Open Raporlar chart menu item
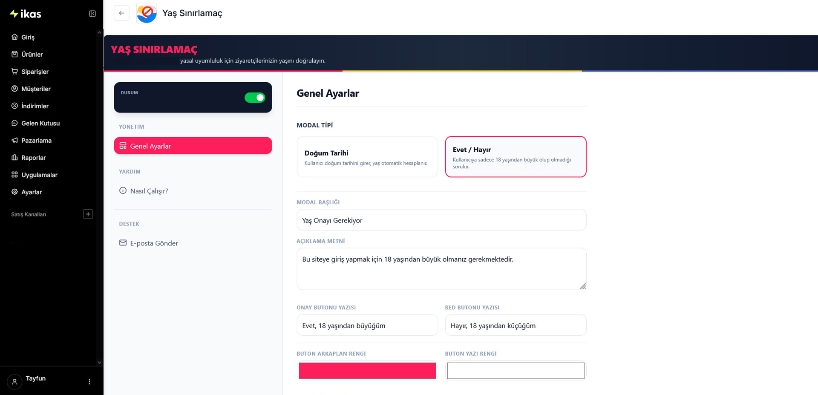Image resolution: width=818 pixels, height=395 pixels. [33, 158]
